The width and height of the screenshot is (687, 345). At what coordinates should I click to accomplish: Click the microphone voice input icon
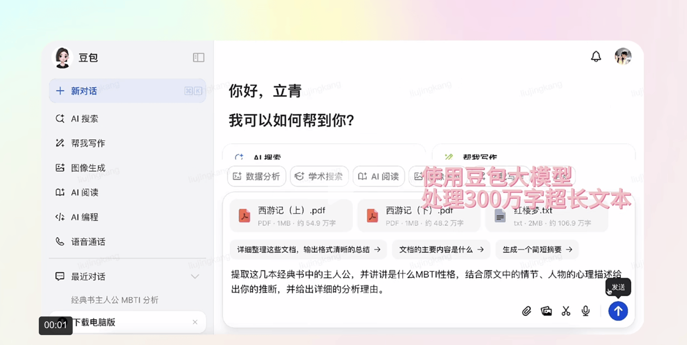coord(586,311)
